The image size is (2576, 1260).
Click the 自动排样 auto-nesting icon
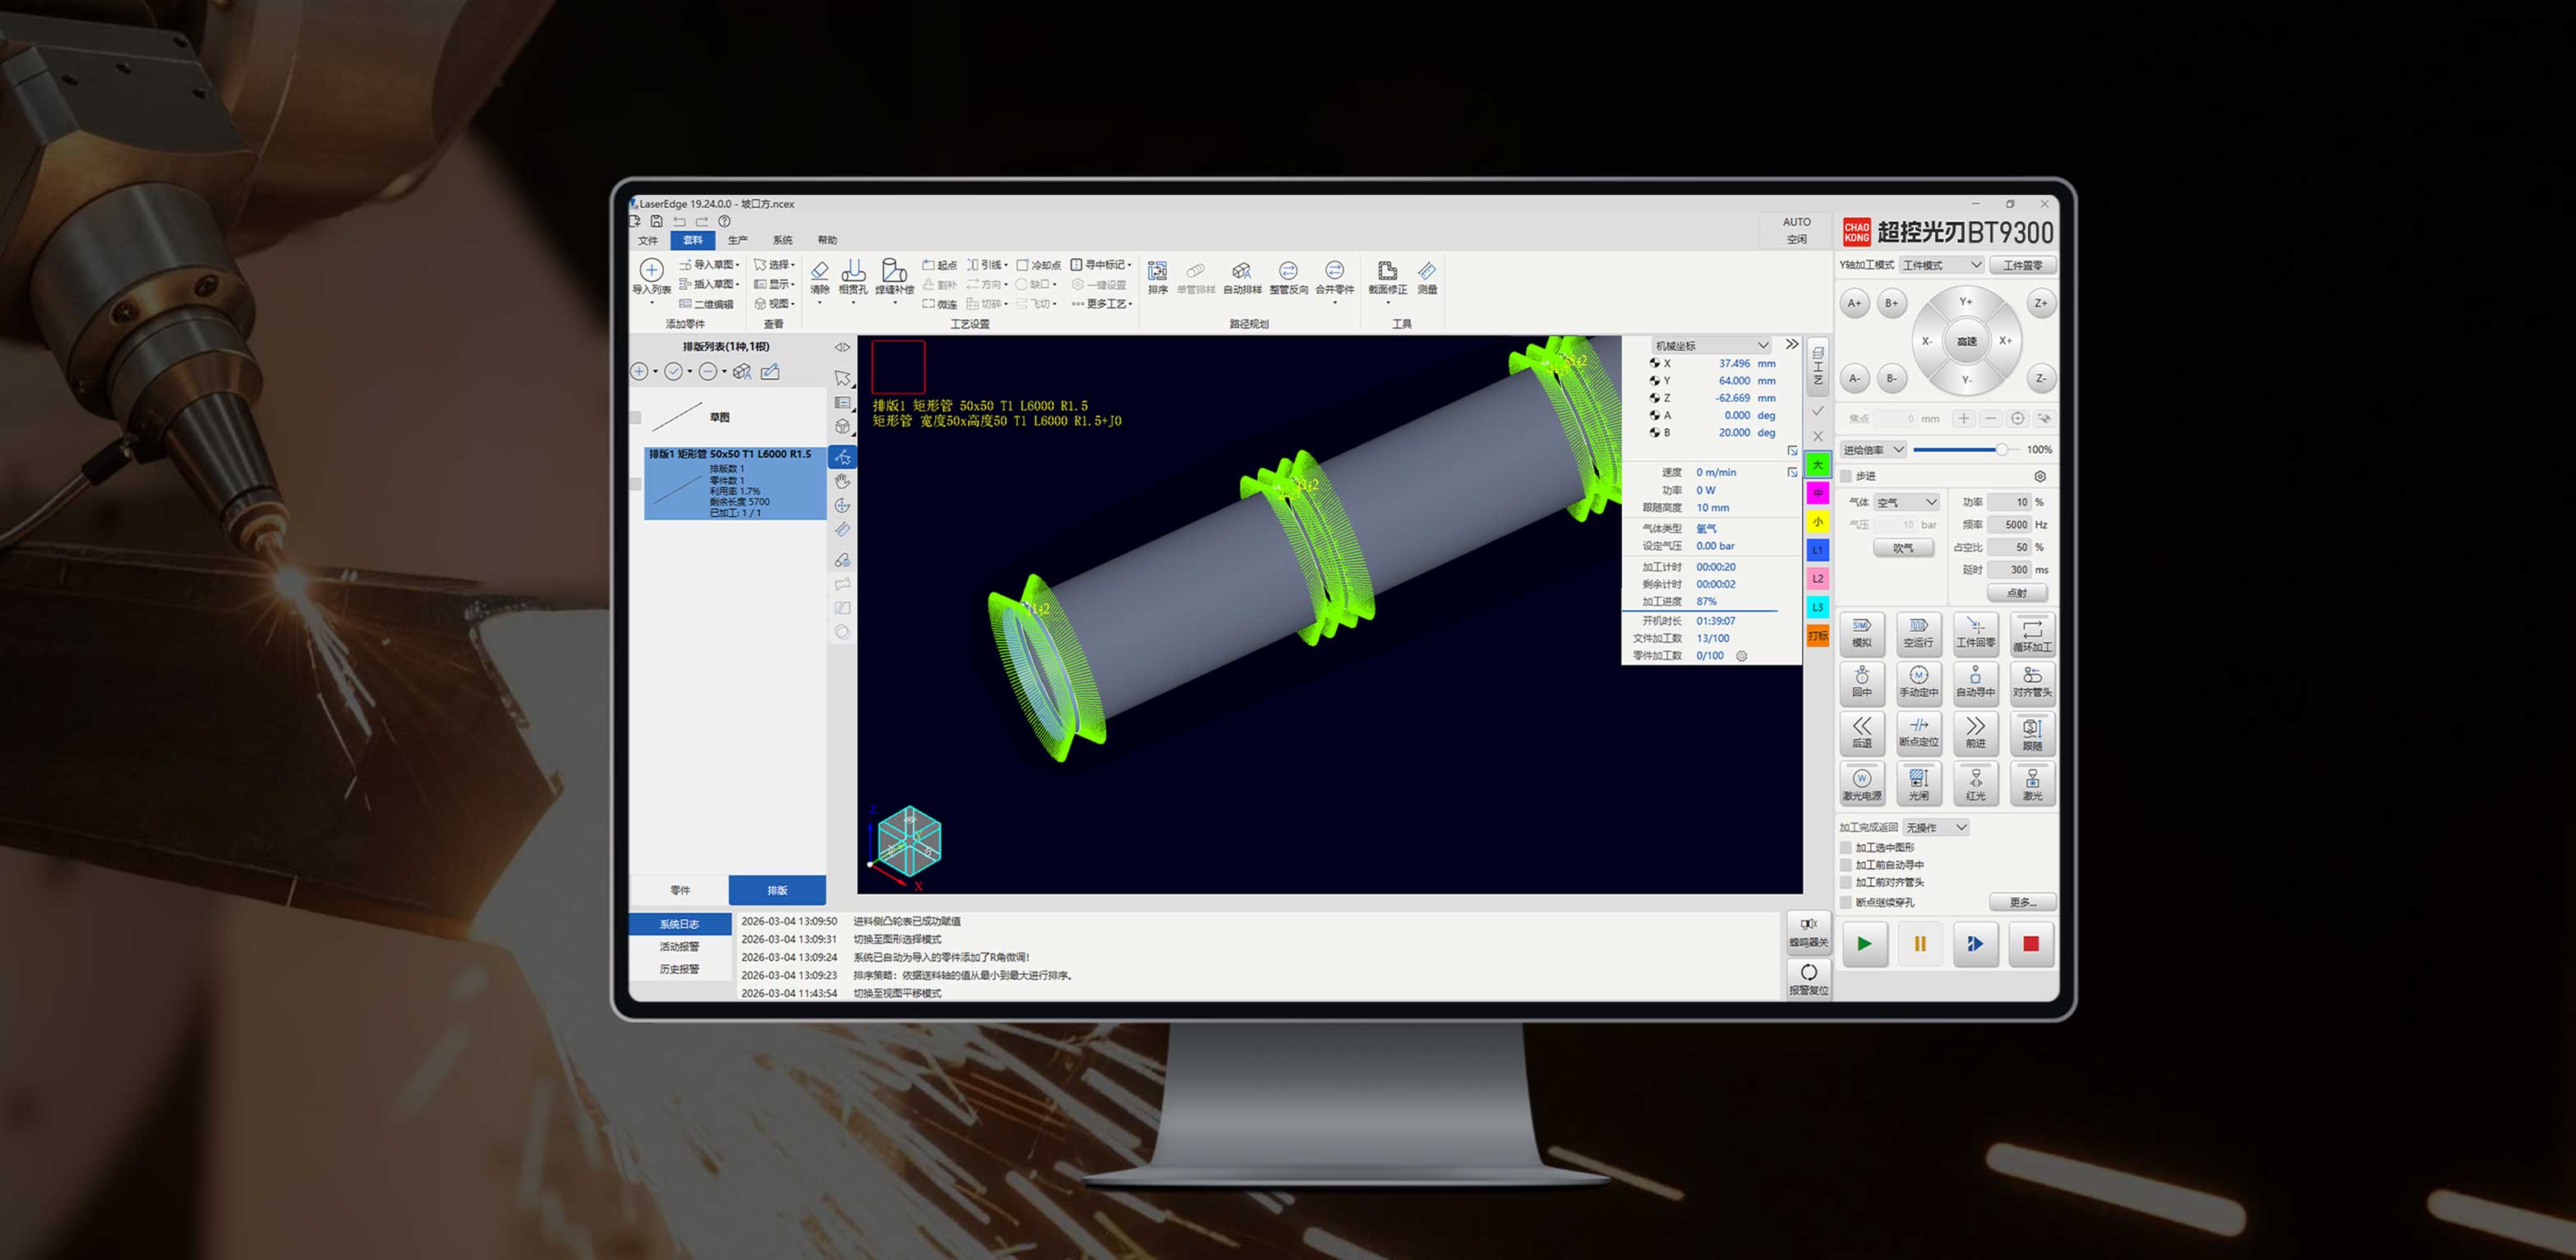(1241, 272)
